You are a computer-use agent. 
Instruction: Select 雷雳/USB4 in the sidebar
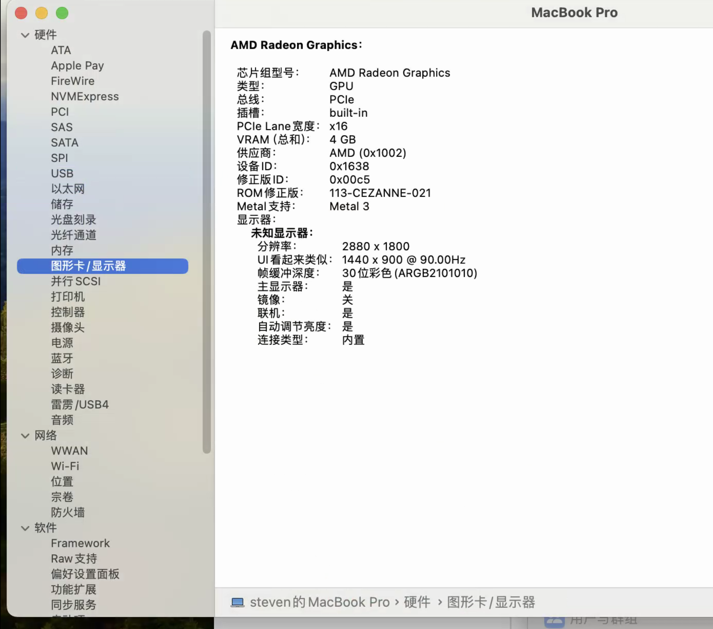pyautogui.click(x=80, y=405)
